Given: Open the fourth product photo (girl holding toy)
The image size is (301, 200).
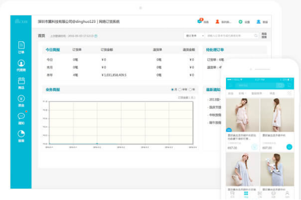Looking at the screenshot, I should 277,169.
